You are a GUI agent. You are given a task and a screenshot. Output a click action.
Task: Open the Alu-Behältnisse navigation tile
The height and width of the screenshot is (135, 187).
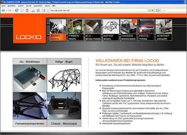pos(93,30)
